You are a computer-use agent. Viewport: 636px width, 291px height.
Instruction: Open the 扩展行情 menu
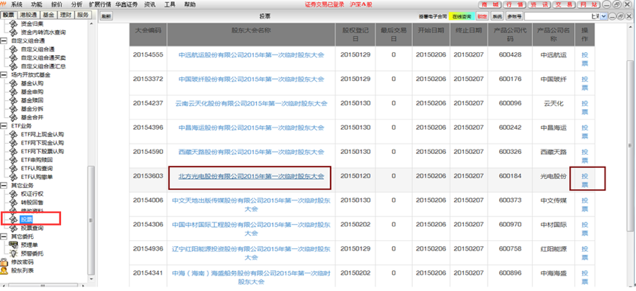point(100,4)
